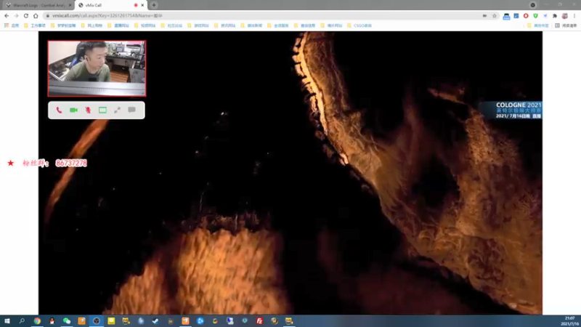Open the browser home page
The height and width of the screenshot is (327, 581).
click(36, 15)
